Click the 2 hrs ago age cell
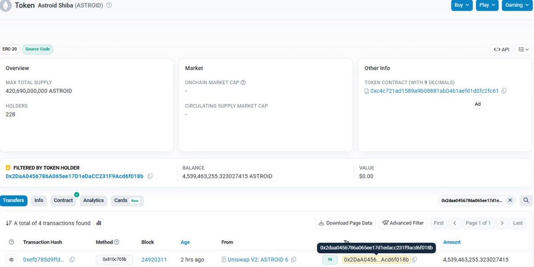The width and height of the screenshot is (534, 267). click(192, 259)
